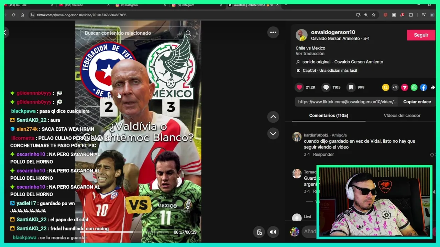Image resolution: width=440 pixels, height=247 pixels.
Task: Switch to Vídeos del creador tab
Action: point(402,116)
